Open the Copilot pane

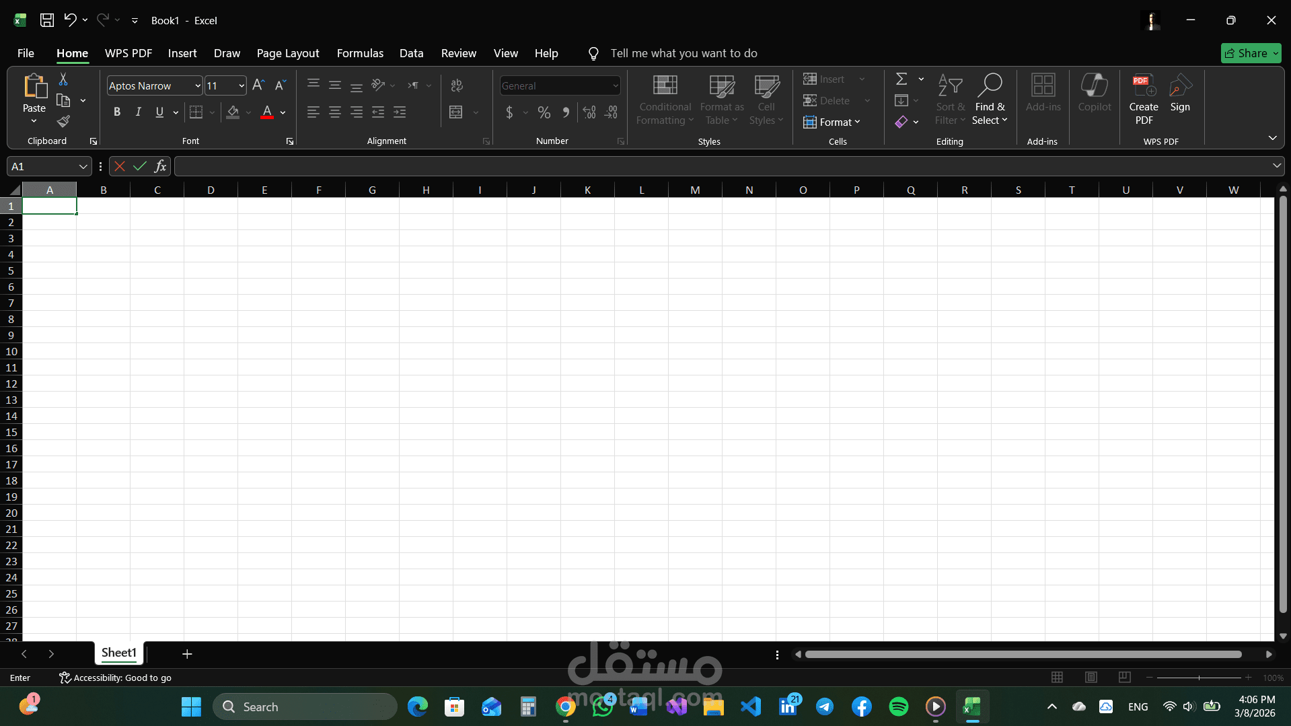(1094, 94)
